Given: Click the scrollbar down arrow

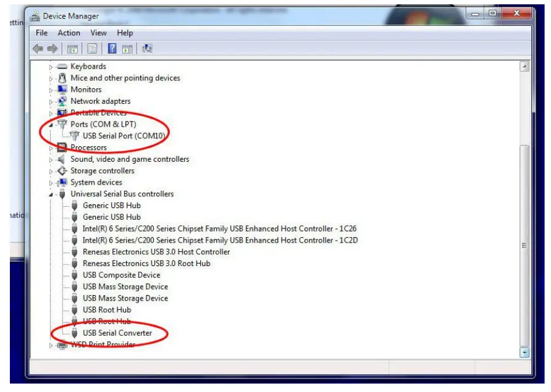Looking at the screenshot, I should tap(524, 352).
